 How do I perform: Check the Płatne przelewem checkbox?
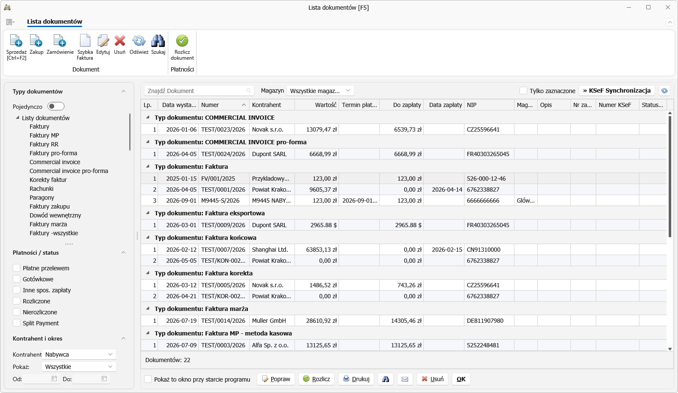(17, 268)
